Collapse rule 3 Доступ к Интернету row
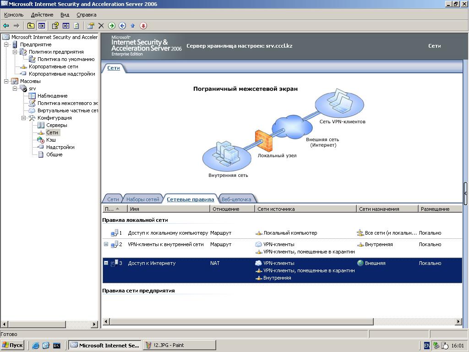This screenshot has height=352, width=469. 106,263
